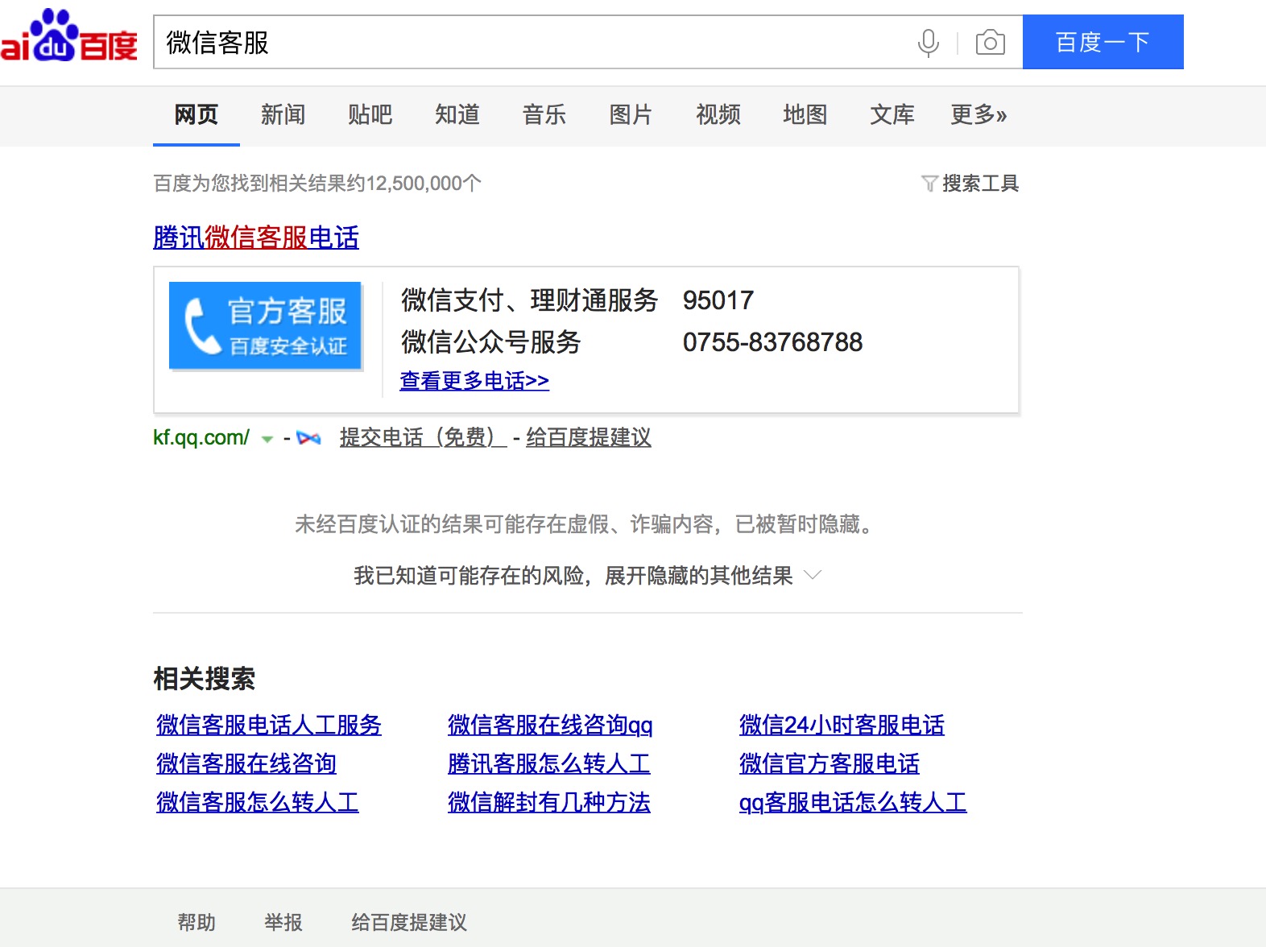
Task: Click the 微信支付、理财通服务 label
Action: pyautogui.click(x=530, y=300)
